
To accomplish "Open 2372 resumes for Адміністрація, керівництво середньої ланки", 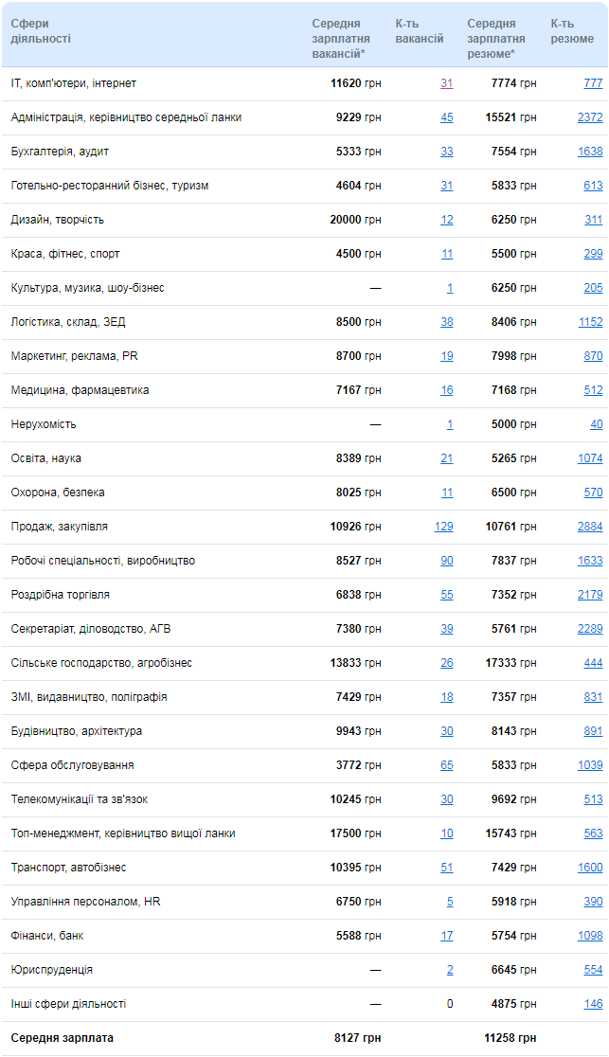I will pyautogui.click(x=590, y=117).
